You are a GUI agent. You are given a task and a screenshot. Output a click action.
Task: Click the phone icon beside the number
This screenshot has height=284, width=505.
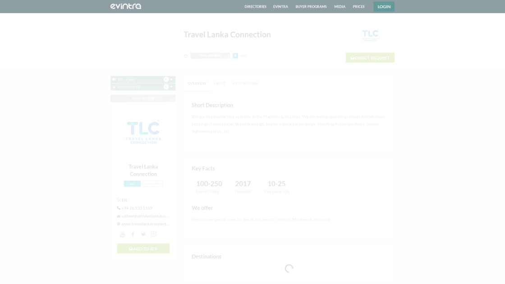click(119, 208)
